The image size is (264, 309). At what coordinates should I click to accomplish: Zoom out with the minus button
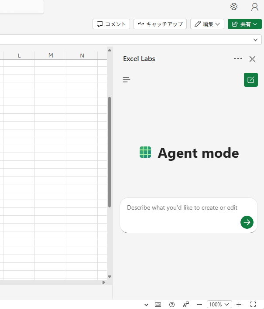point(200,305)
